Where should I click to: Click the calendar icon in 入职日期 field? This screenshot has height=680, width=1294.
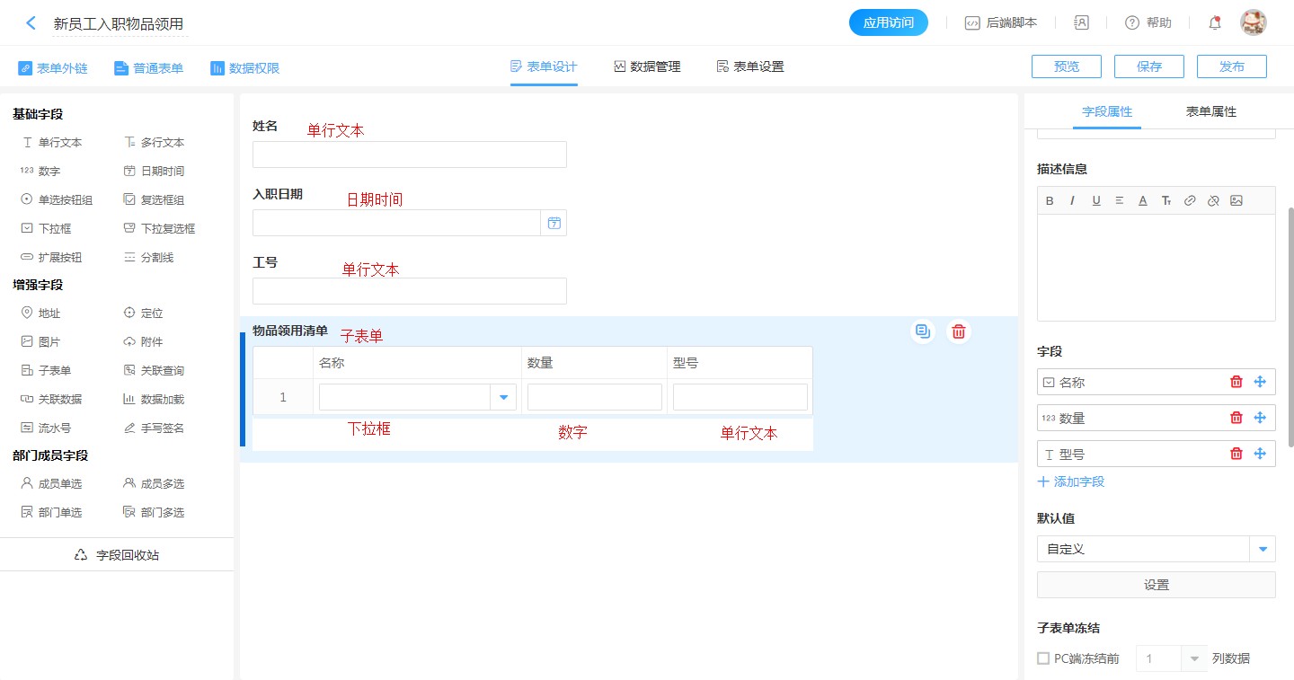pyautogui.click(x=554, y=223)
